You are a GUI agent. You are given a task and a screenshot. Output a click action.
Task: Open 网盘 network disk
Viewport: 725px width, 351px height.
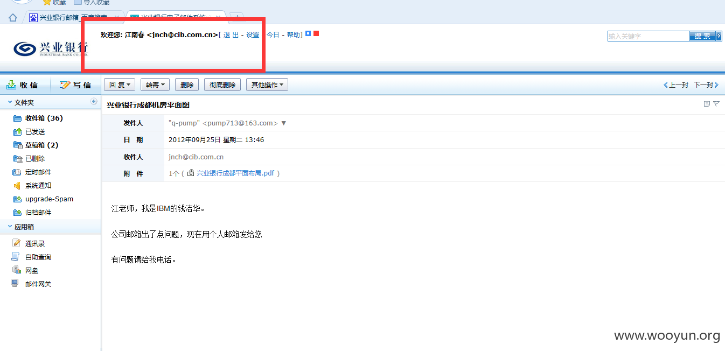25,271
